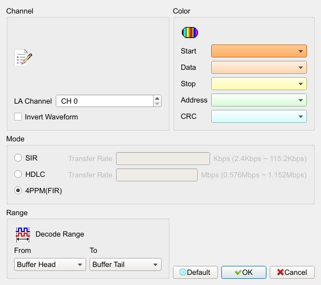This screenshot has height=285, width=321.
Task: Click the Default button
Action: tap(195, 272)
